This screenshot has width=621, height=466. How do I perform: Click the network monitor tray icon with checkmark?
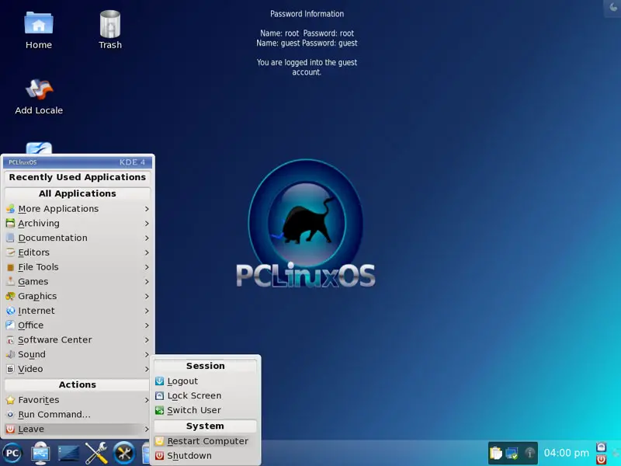[512, 453]
